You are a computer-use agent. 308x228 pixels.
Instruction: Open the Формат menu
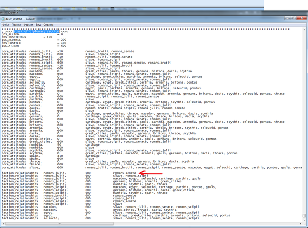click(x=31, y=24)
